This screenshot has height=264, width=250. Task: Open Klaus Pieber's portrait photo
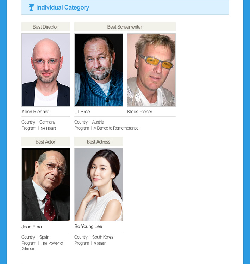151,70
